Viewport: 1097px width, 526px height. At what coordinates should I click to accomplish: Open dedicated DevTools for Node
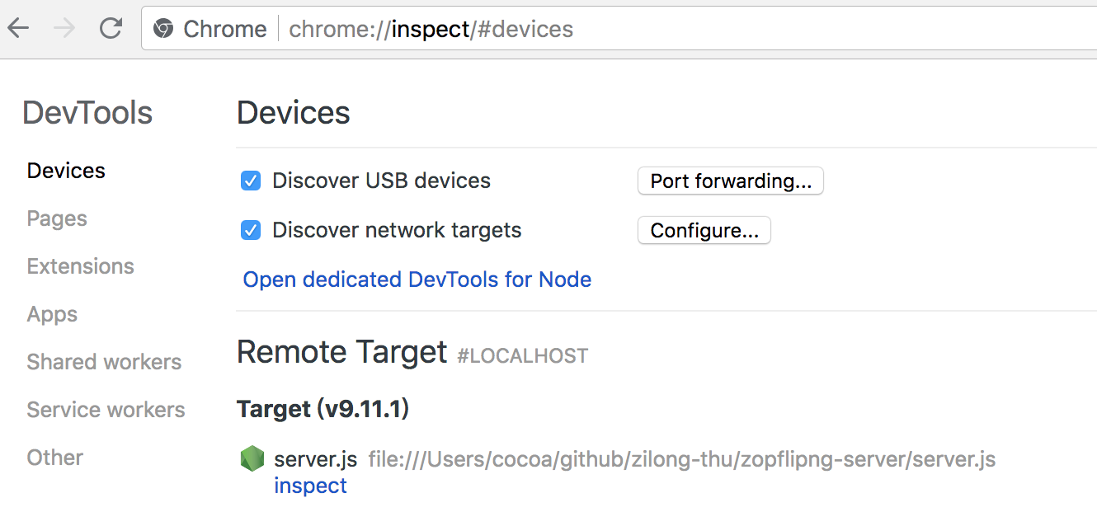click(x=417, y=279)
